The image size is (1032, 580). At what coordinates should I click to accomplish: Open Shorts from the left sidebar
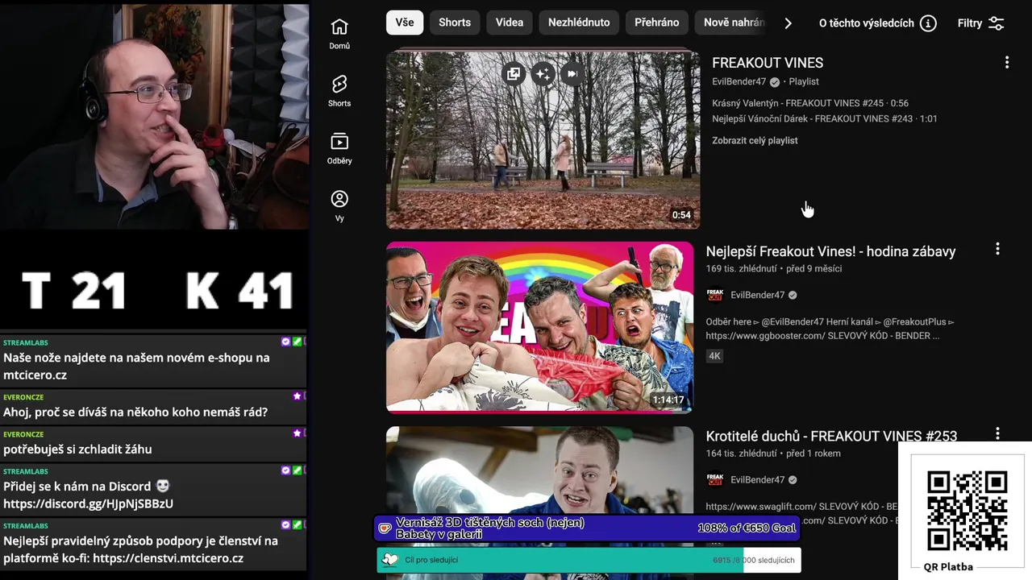click(x=339, y=91)
